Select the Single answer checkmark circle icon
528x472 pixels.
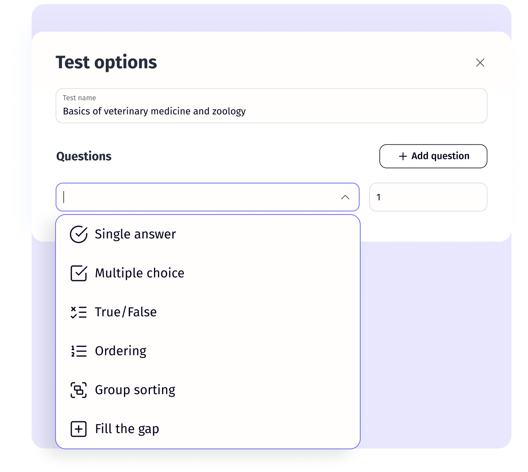79,234
